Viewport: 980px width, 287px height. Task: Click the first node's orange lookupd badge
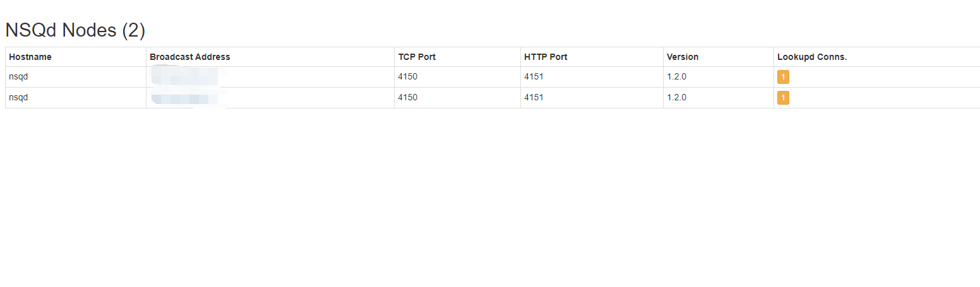(x=783, y=77)
